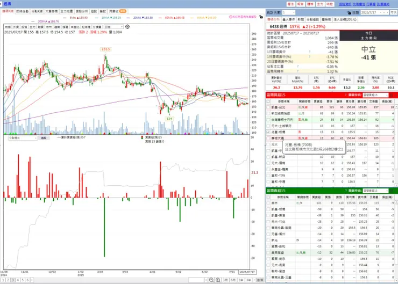Switch to 主力地圖 tab
This screenshot has height=284, width=398.
67,11
